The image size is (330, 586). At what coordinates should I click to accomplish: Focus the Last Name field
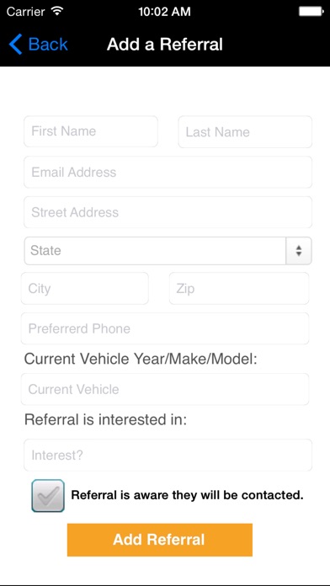tap(245, 132)
